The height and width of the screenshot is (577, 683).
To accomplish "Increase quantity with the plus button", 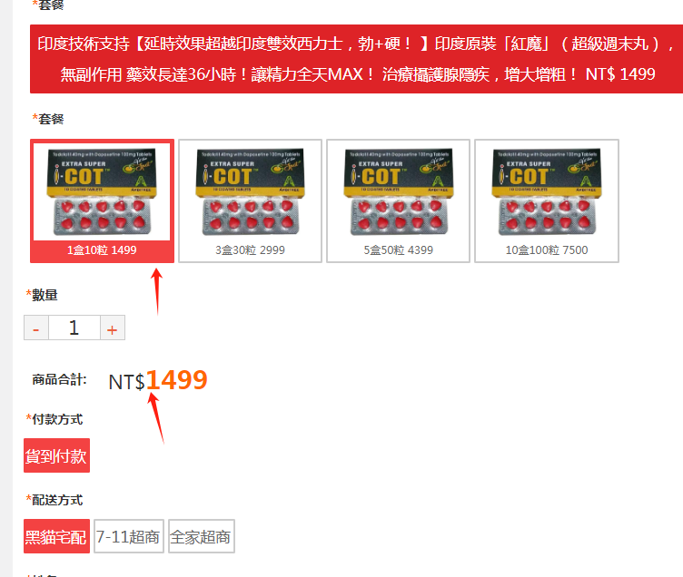I will click(x=113, y=328).
